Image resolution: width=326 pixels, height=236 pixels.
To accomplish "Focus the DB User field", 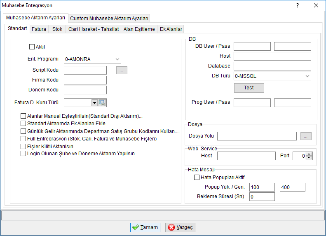I will (252, 46).
